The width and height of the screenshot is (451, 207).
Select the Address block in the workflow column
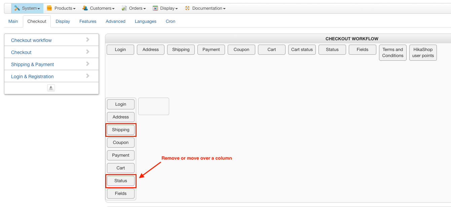(x=121, y=117)
